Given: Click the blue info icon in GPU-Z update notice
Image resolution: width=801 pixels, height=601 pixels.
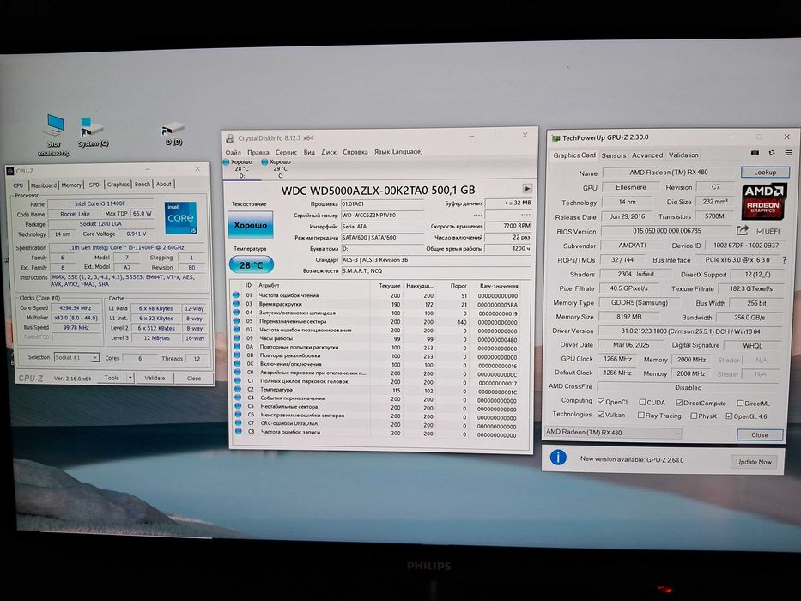Looking at the screenshot, I should [x=558, y=458].
